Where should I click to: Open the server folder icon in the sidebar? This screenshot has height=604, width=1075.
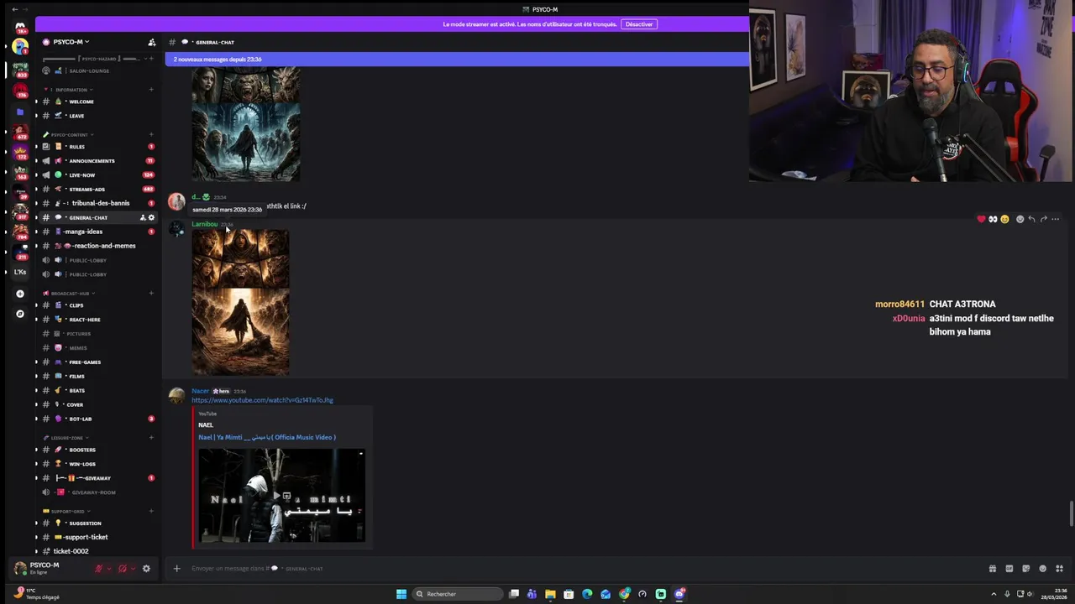click(x=20, y=112)
